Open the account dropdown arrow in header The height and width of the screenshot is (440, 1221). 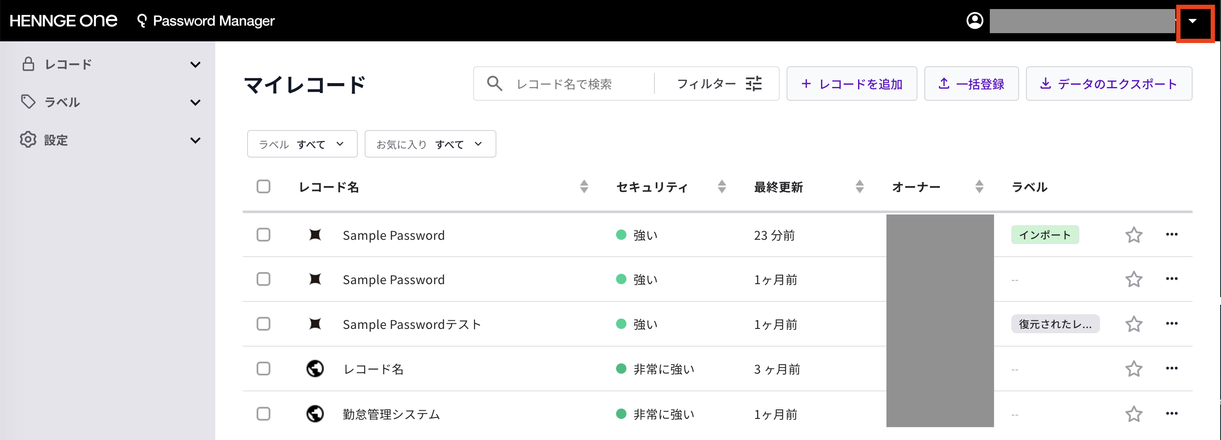1193,21
